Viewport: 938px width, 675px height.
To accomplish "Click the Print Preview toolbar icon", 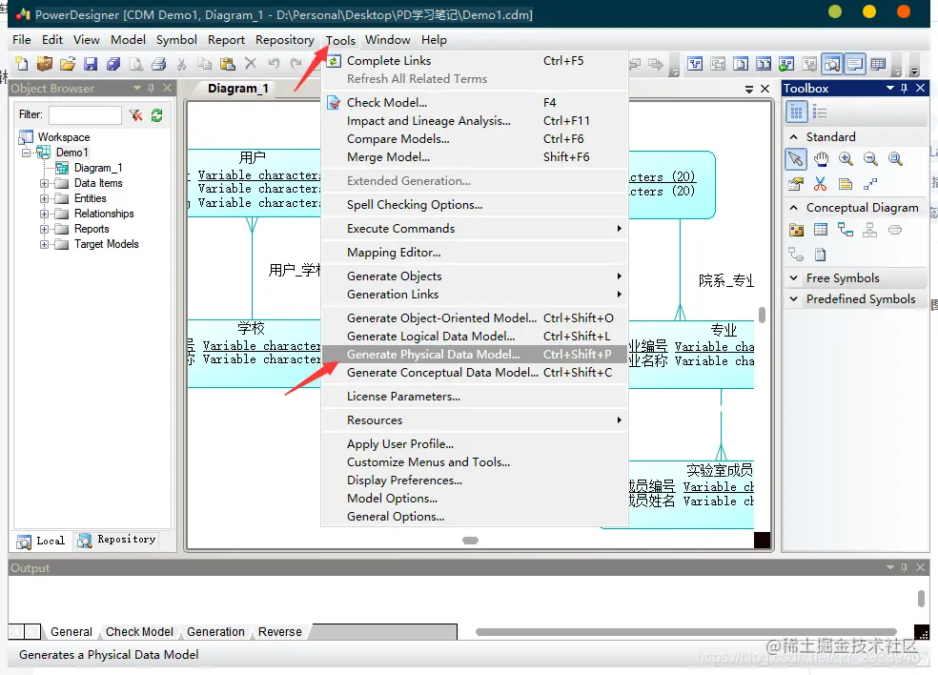I will coord(136,64).
